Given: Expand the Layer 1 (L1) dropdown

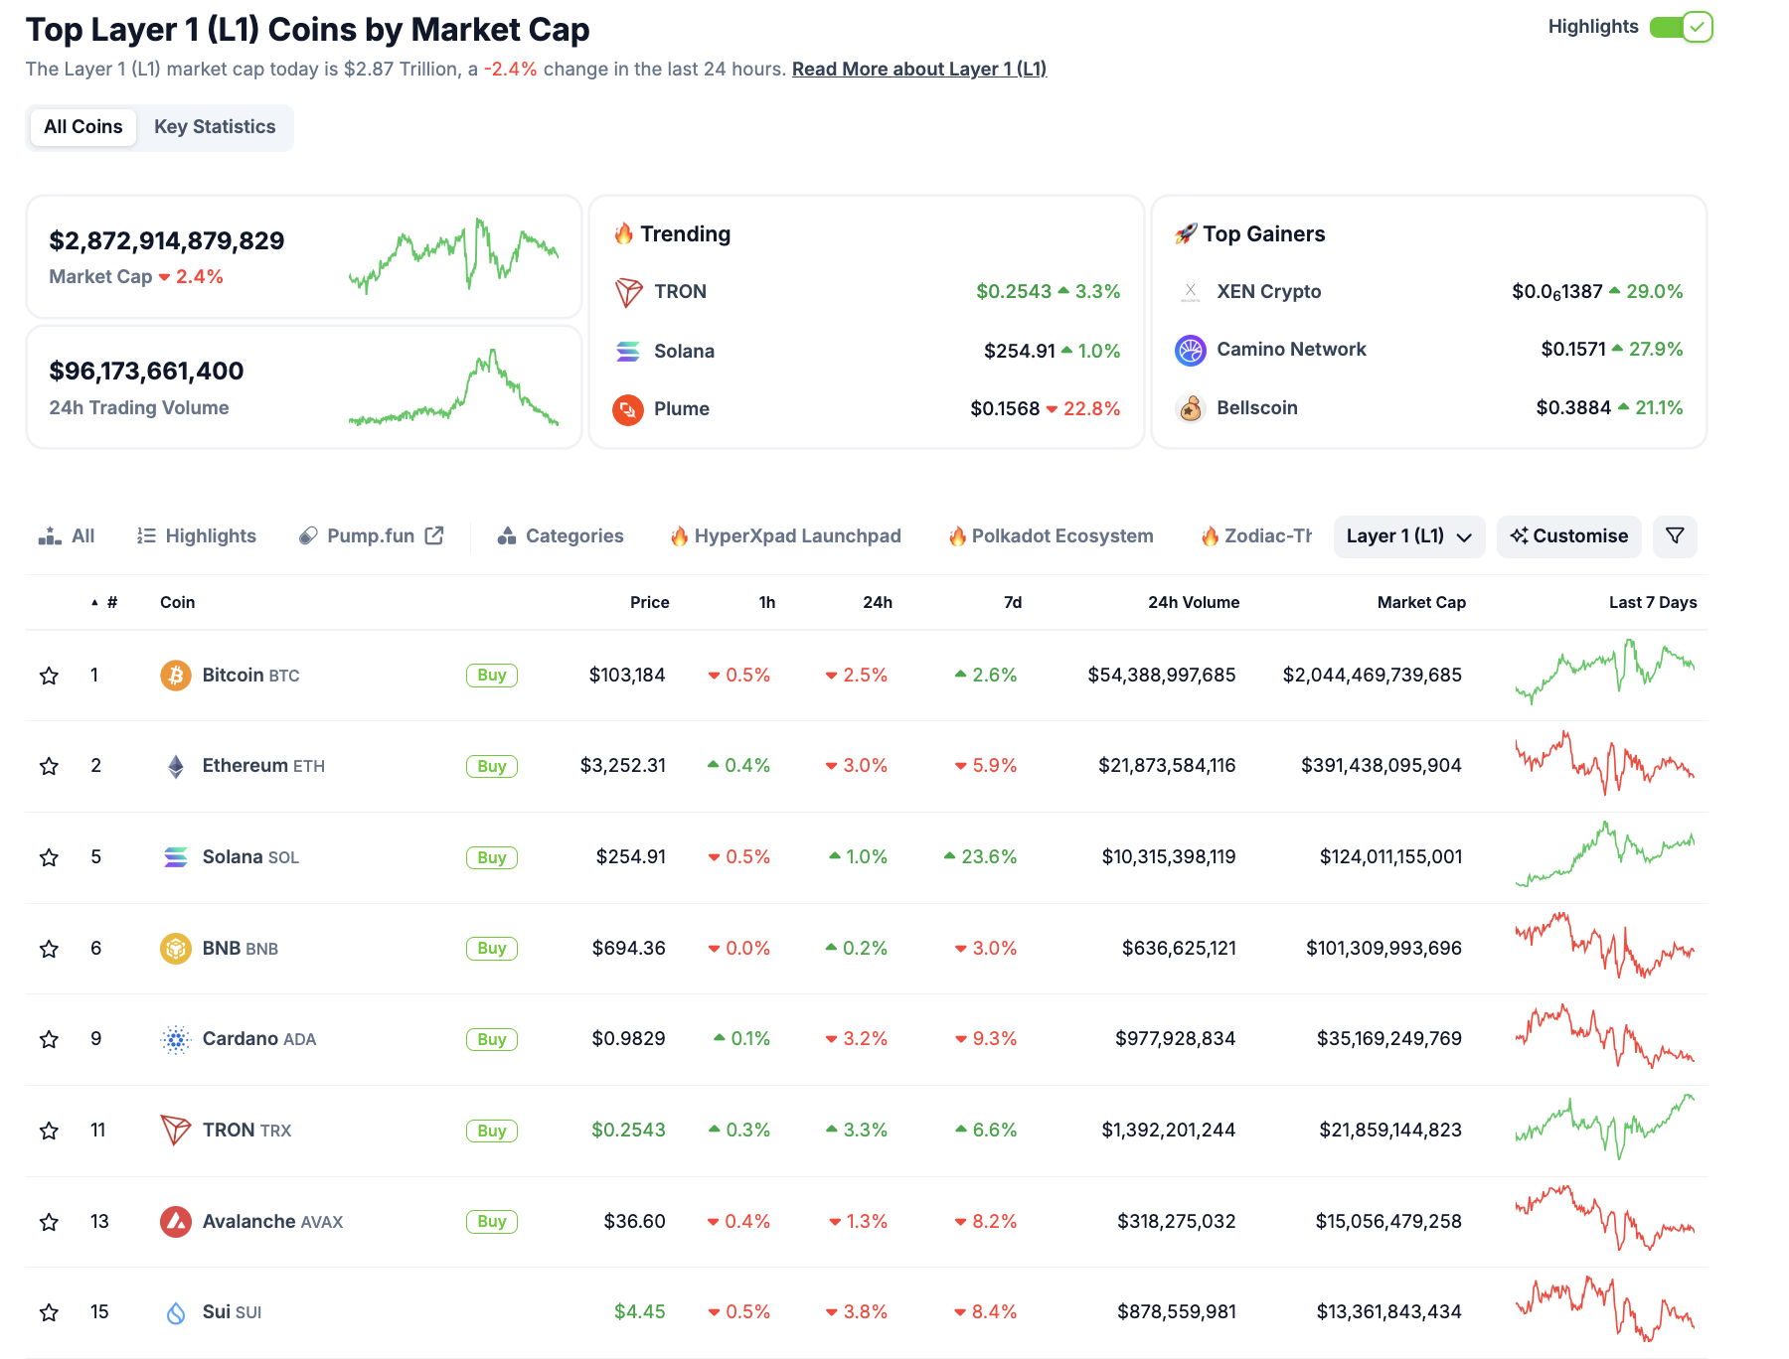Looking at the screenshot, I should pyautogui.click(x=1408, y=536).
